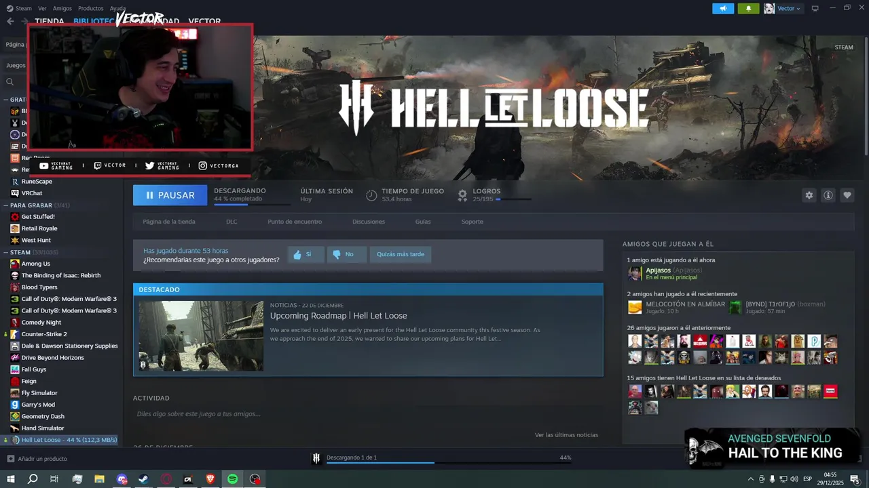Click the Quizás más tarde button
This screenshot has width=869, height=488.
pyautogui.click(x=401, y=254)
